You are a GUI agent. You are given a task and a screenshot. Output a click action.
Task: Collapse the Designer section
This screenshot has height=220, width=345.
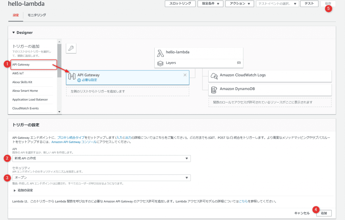(14, 33)
